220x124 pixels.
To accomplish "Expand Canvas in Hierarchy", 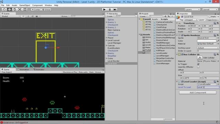I will point(107,45).
